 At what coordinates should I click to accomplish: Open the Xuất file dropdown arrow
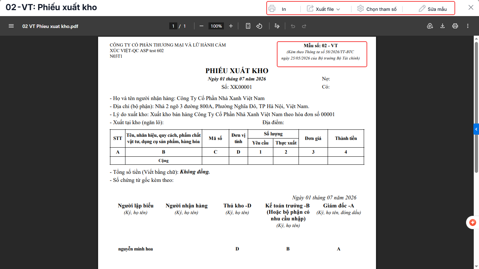pyautogui.click(x=338, y=9)
